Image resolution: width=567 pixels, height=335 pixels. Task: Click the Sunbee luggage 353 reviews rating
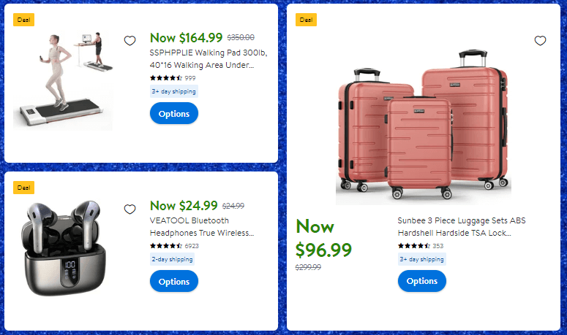421,246
